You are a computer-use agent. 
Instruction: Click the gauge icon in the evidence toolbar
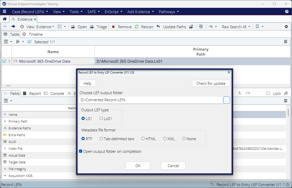click(211, 27)
